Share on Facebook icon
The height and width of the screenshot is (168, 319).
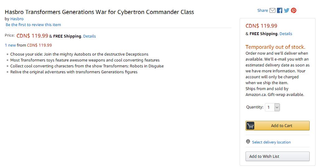pyautogui.click(x=279, y=11)
